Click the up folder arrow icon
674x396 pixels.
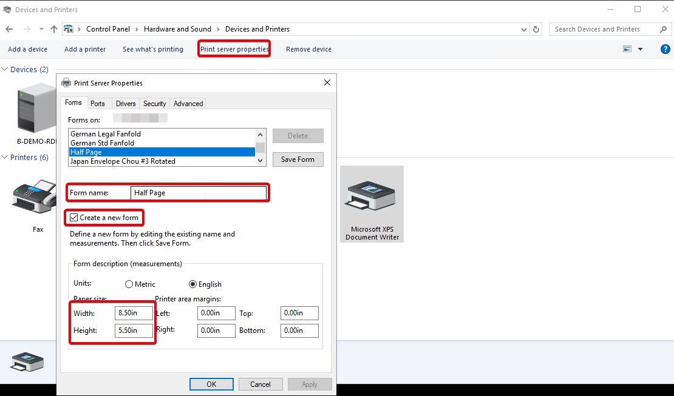click(x=54, y=29)
